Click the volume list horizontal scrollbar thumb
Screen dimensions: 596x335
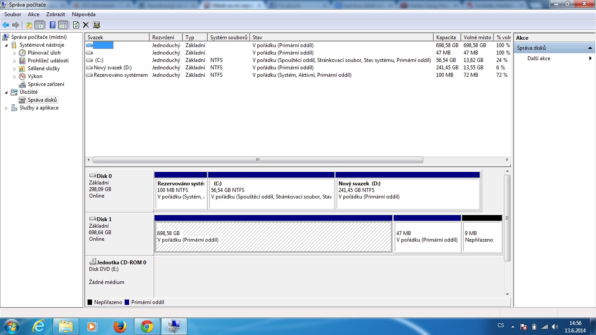pos(258,160)
